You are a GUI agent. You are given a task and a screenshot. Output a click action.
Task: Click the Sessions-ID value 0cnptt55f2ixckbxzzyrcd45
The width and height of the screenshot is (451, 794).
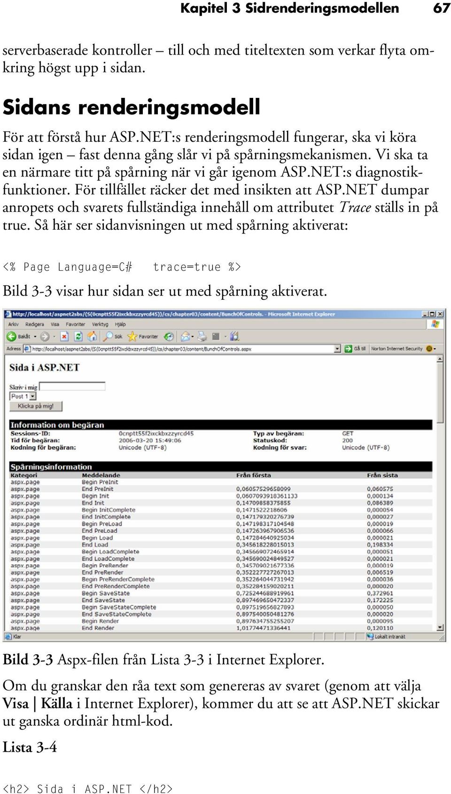[x=156, y=433]
